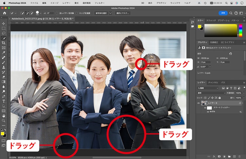The image size is (246, 159).
Task: Open fill 塗り slider dropdown
Action: pos(244,98)
